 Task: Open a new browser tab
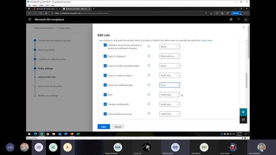click(x=94, y=9)
